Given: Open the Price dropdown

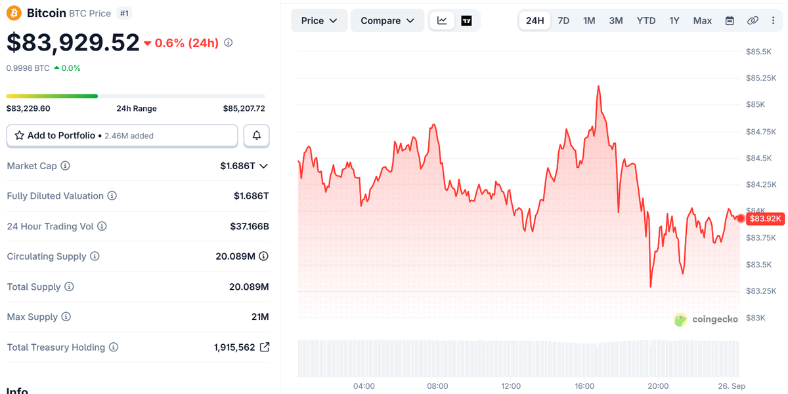Looking at the screenshot, I should pyautogui.click(x=319, y=20).
